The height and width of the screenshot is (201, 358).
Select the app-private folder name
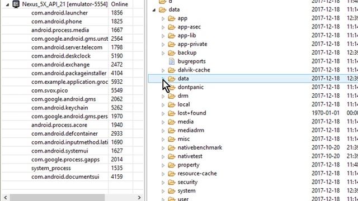(x=192, y=44)
